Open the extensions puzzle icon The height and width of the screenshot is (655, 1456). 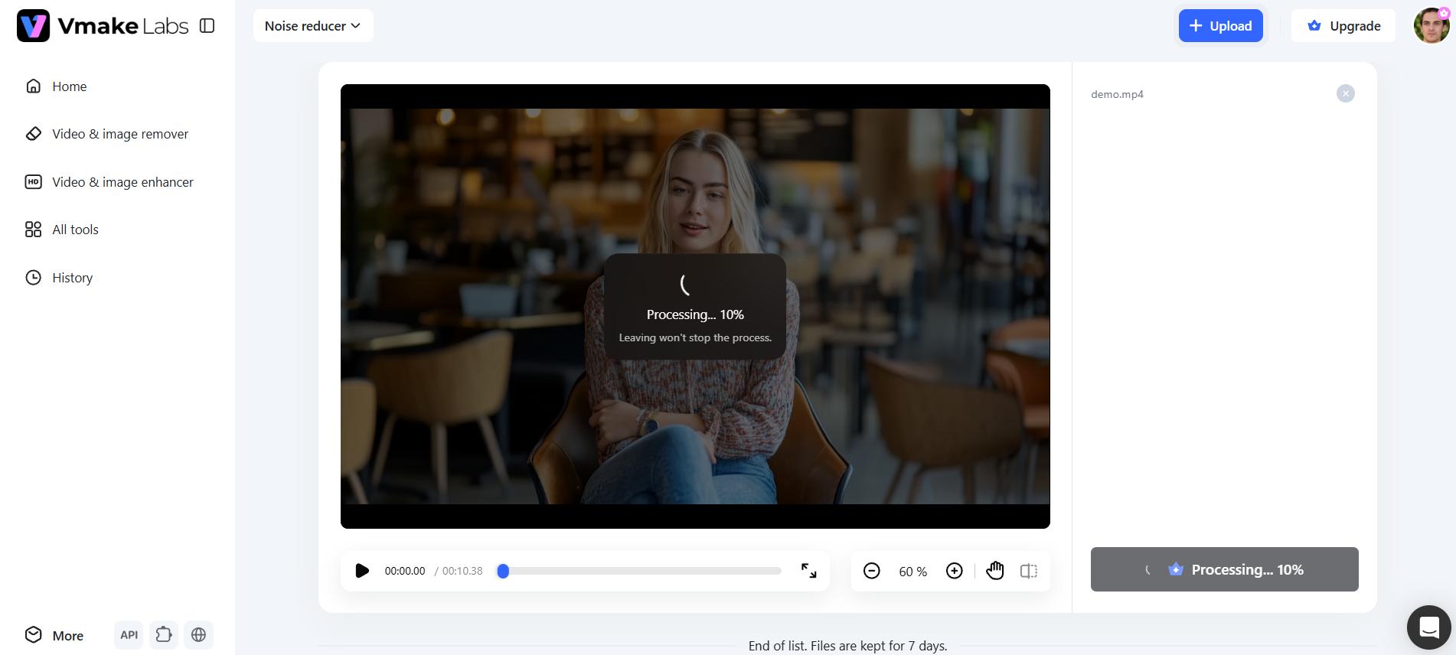tap(164, 635)
